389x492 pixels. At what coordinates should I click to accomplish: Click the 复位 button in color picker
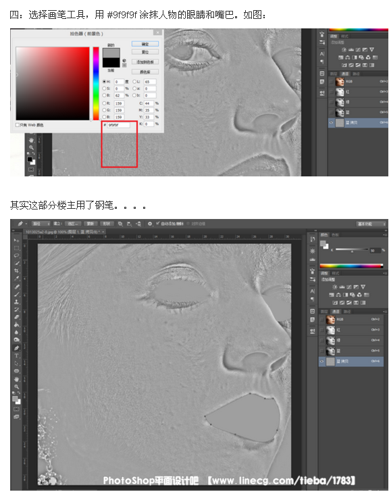(x=145, y=52)
